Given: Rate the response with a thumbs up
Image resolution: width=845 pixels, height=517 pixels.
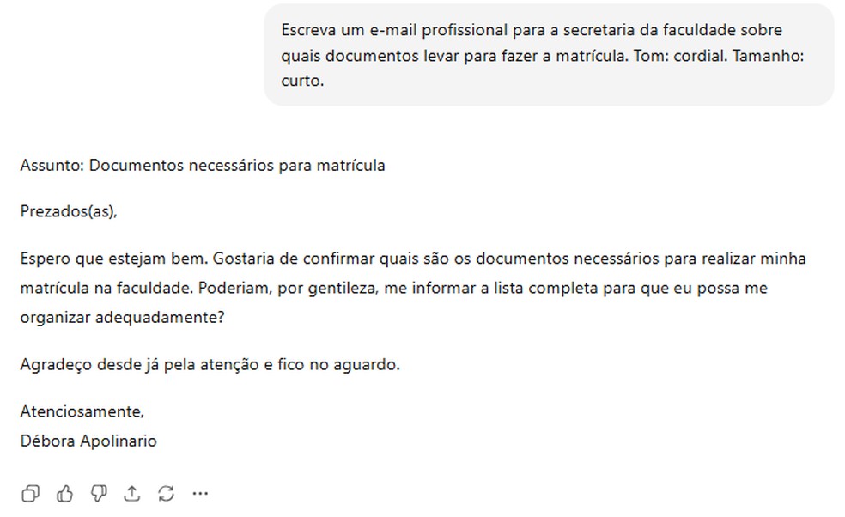Looking at the screenshot, I should pyautogui.click(x=66, y=494).
